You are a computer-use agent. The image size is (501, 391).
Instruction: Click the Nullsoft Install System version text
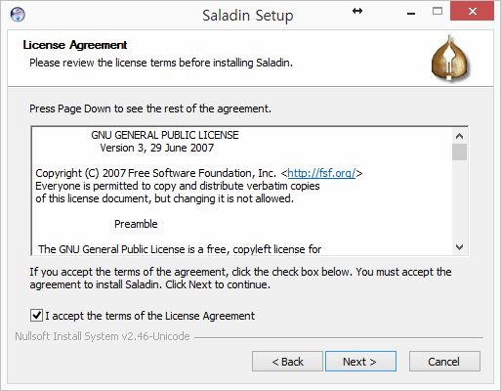(x=103, y=336)
